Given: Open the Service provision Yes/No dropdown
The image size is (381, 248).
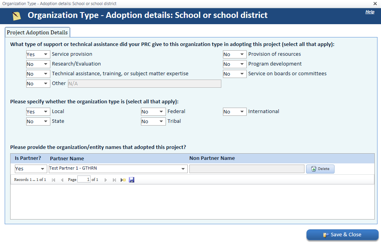Looking at the screenshot, I should tap(38, 54).
